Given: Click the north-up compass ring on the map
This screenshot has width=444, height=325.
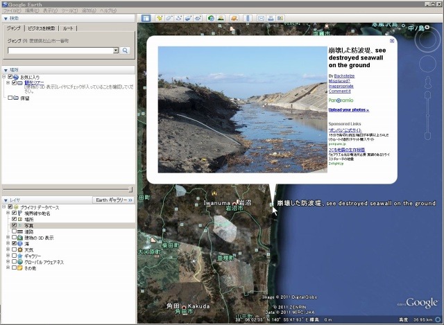Looking at the screenshot, I should pyautogui.click(x=427, y=40).
